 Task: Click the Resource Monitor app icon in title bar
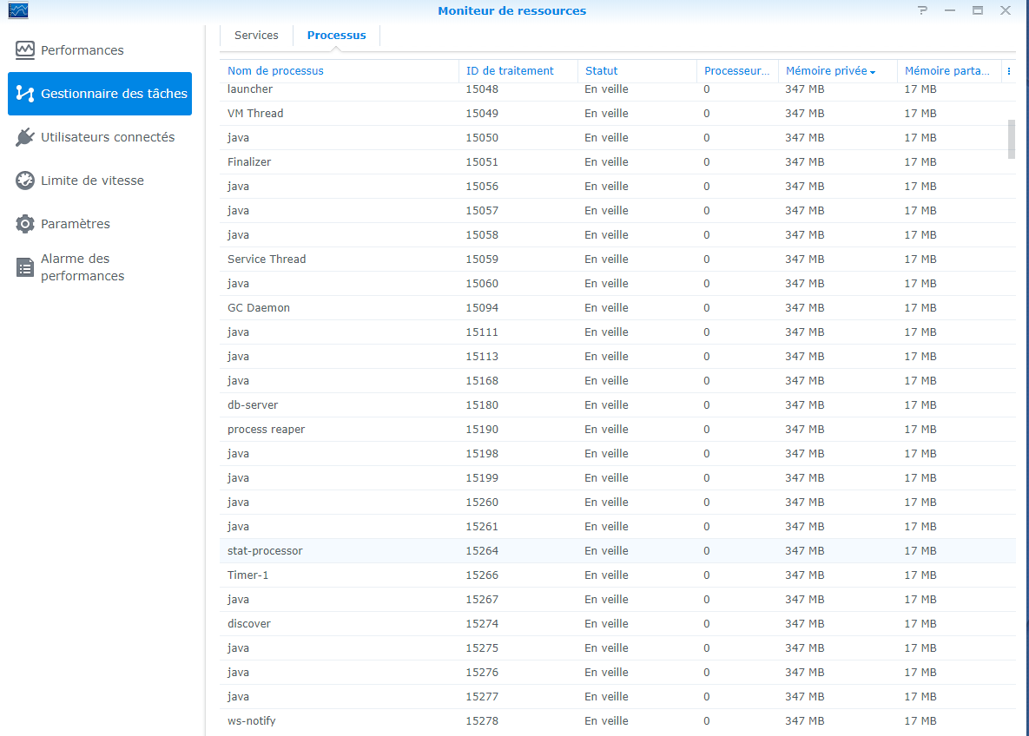(17, 10)
